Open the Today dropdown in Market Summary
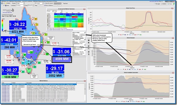The height and width of the screenshot is (105, 177). point(58,11)
